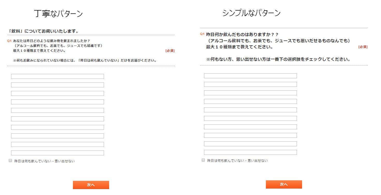Click ninth answer field in 丁寧なパターン form
Image resolution: width=381 pixels, height=195 pixels.
[57, 144]
